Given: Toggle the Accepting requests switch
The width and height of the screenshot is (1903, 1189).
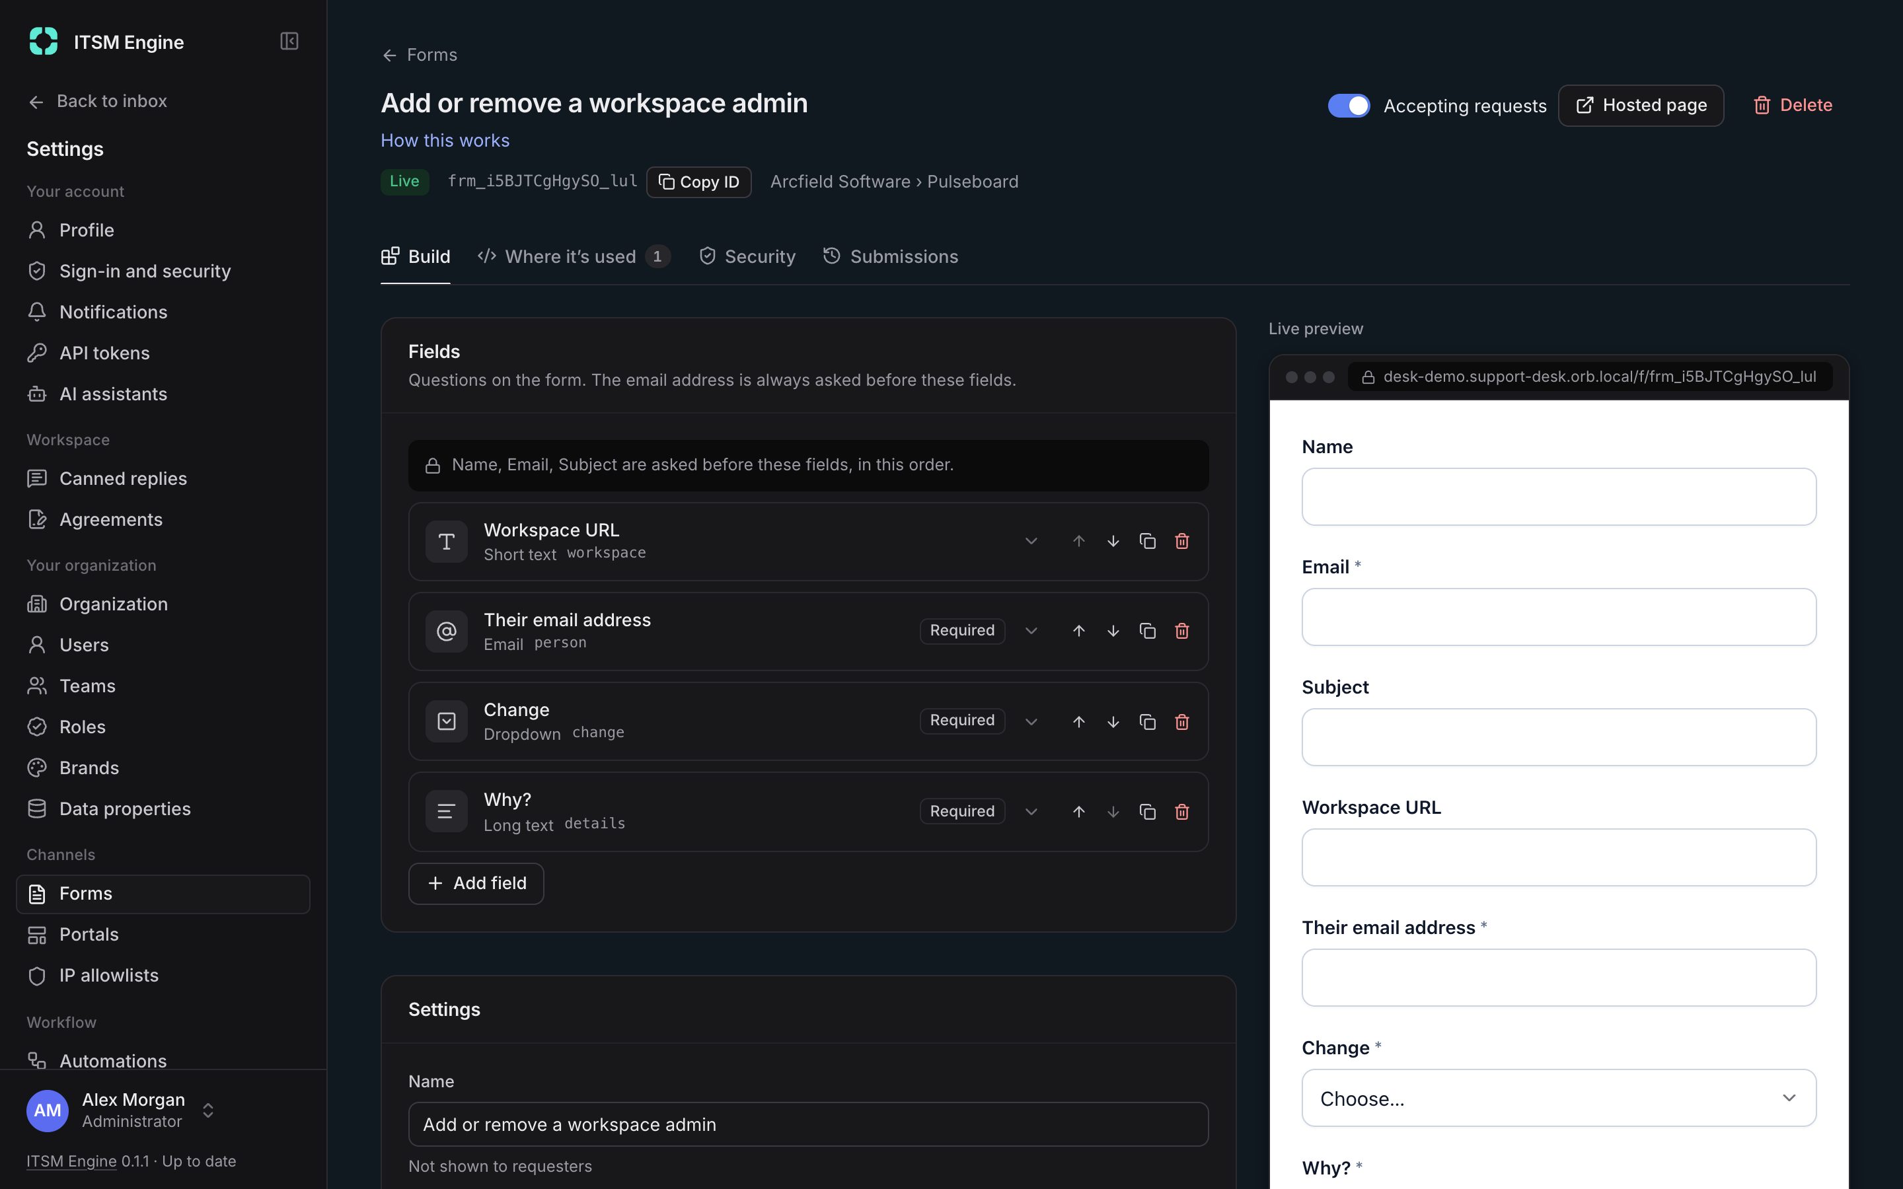Looking at the screenshot, I should 1349,106.
